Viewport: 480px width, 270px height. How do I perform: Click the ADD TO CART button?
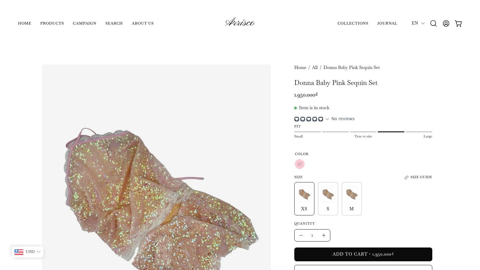(363, 254)
